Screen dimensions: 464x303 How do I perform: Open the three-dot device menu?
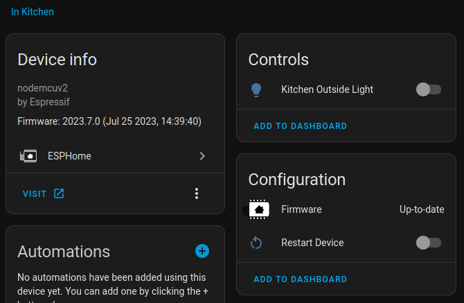point(197,193)
